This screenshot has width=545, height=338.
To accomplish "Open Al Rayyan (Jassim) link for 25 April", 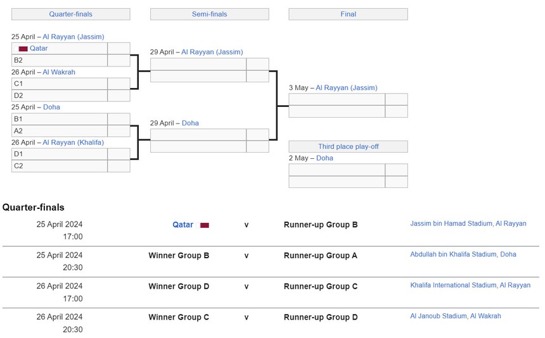I will point(73,37).
